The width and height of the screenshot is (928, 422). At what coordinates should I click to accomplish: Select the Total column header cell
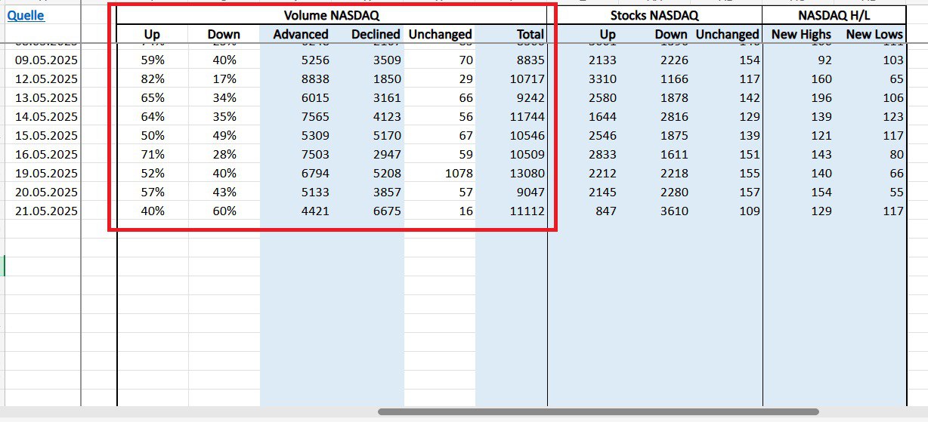click(x=529, y=34)
